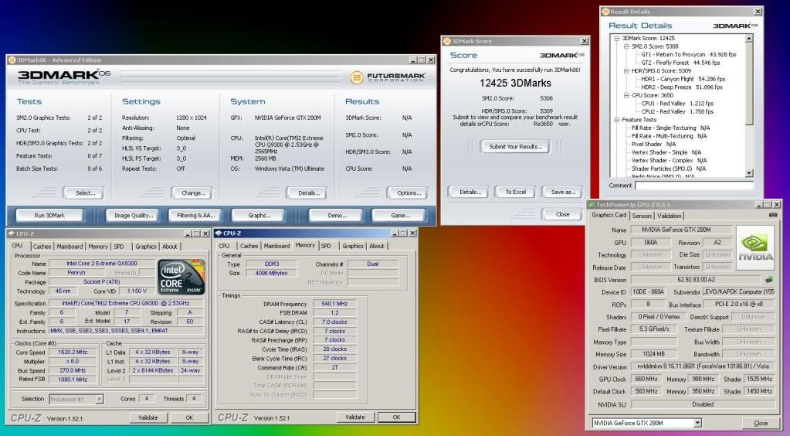Screen dimensions: 790x436
Task: Open the Graphics Card tab in GPU-Z
Action: click(609, 215)
